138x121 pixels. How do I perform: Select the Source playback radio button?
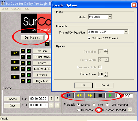click(x=79, y=105)
